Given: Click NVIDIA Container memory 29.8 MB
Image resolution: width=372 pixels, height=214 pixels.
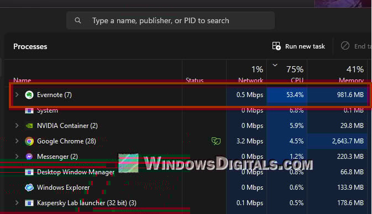Looking at the screenshot, I should pos(352,126).
